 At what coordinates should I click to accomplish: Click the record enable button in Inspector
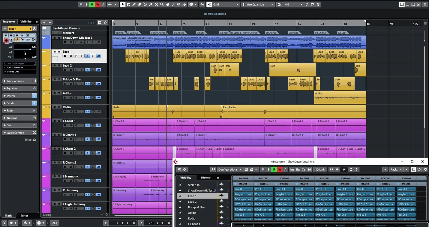(x=6, y=40)
